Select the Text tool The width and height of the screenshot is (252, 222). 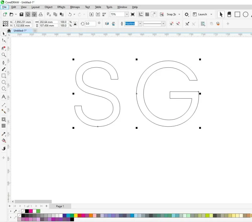click(x=3, y=97)
